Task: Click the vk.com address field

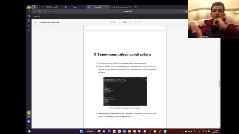Action: pos(55,12)
